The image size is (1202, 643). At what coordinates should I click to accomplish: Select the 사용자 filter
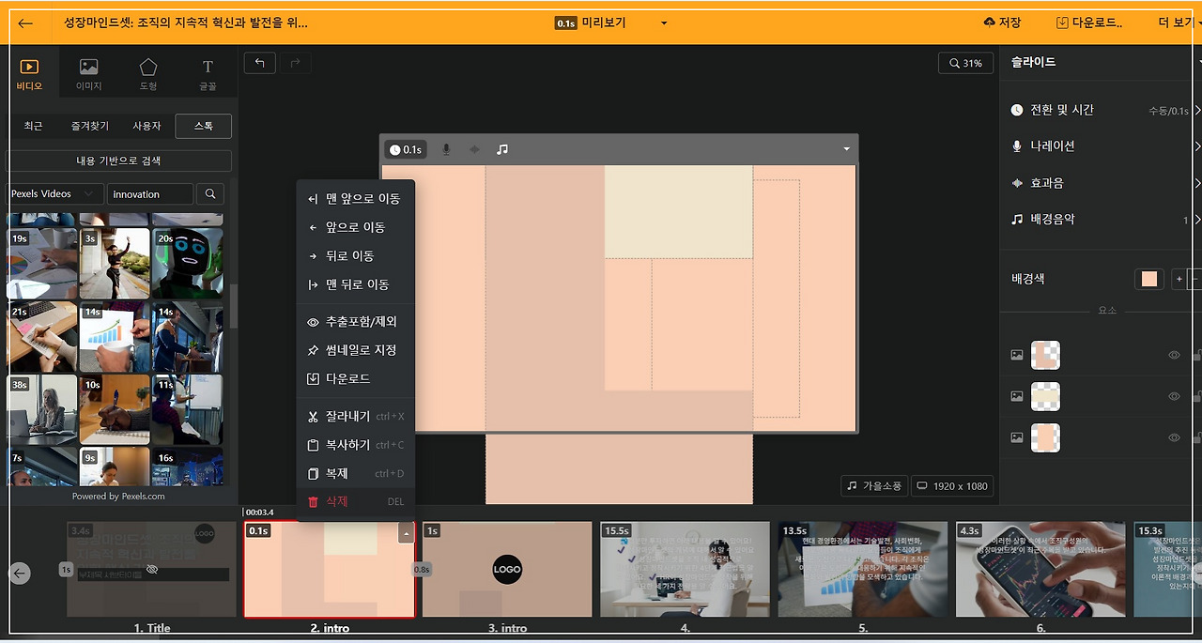[146, 126]
